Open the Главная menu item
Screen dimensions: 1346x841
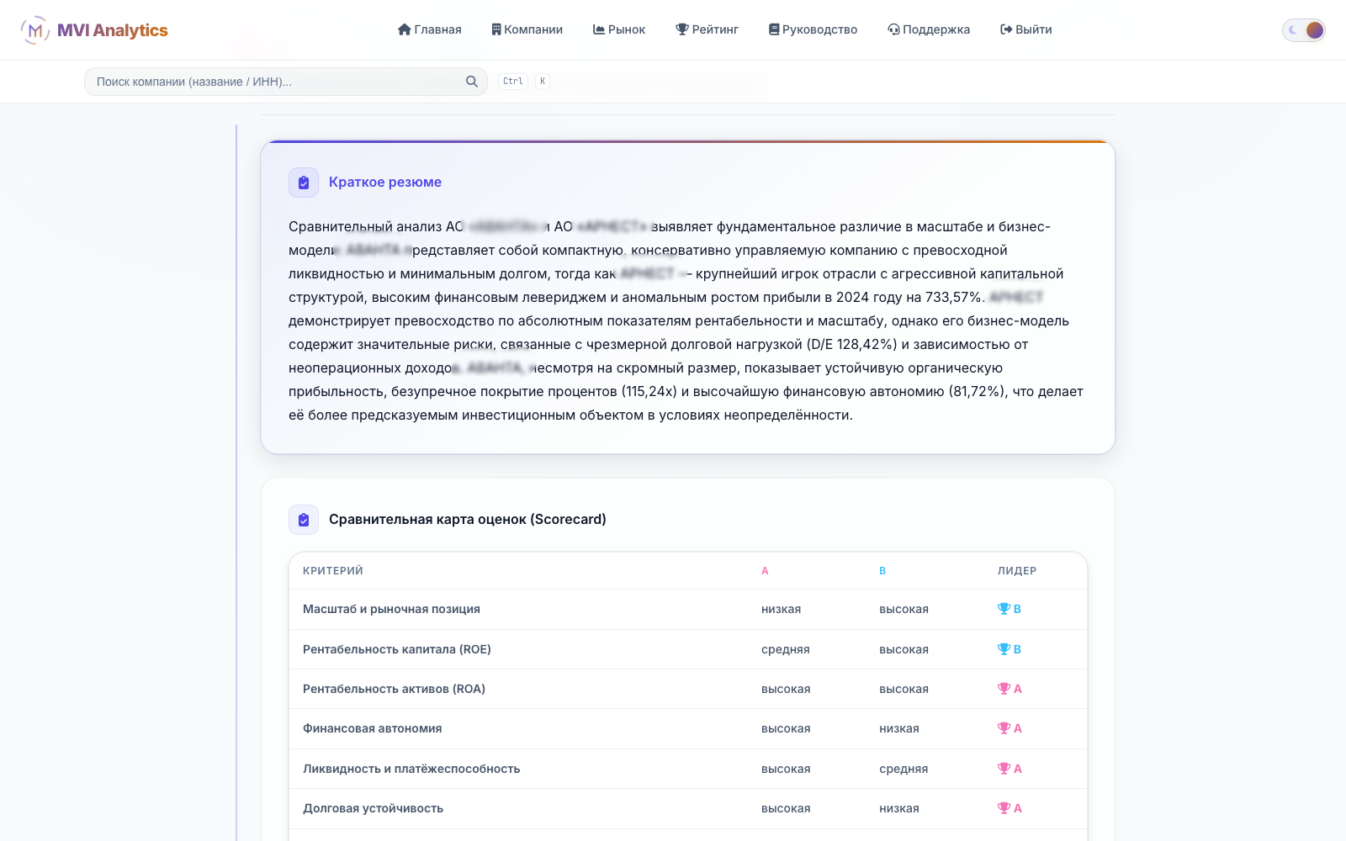[430, 29]
